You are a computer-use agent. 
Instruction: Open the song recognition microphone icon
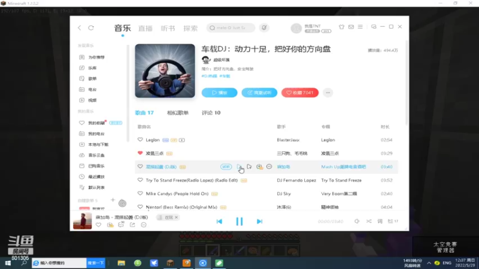[x=264, y=27]
